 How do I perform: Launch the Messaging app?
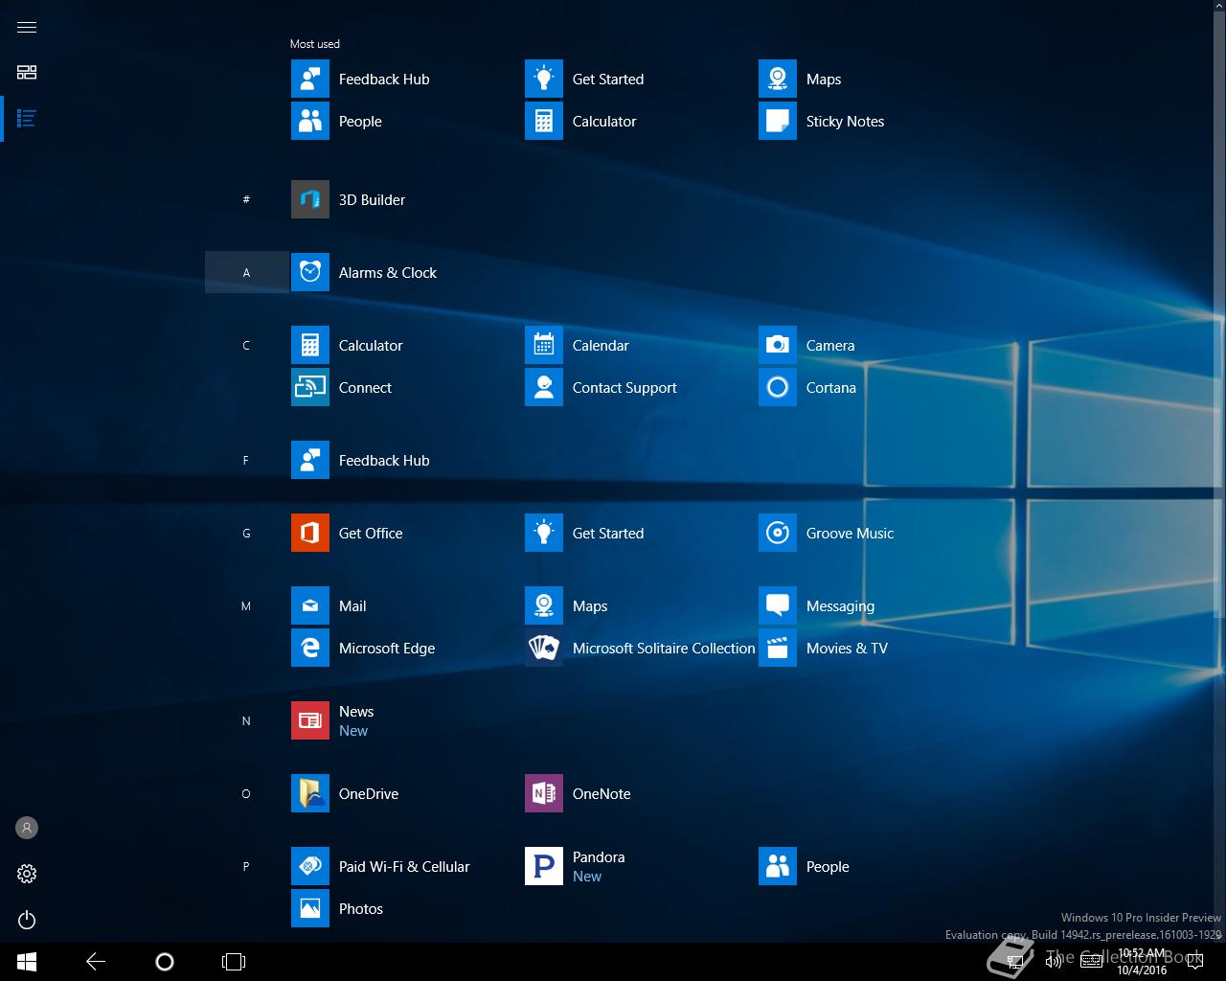pos(874,605)
